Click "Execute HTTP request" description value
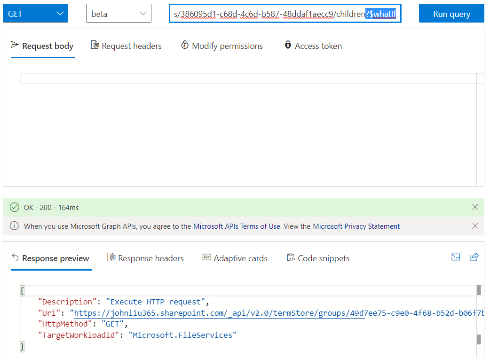The width and height of the screenshot is (490, 358). [155, 302]
